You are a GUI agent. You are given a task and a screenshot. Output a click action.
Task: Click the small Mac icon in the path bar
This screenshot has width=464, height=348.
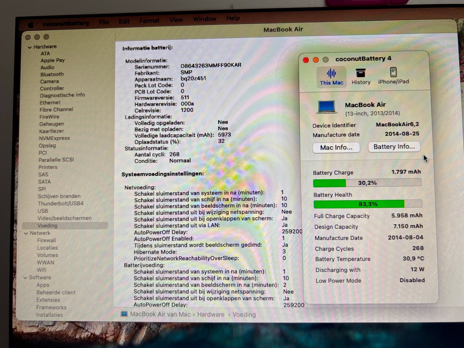click(x=124, y=314)
